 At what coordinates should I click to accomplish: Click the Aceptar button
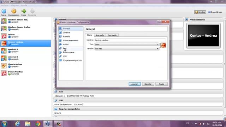(135, 84)
